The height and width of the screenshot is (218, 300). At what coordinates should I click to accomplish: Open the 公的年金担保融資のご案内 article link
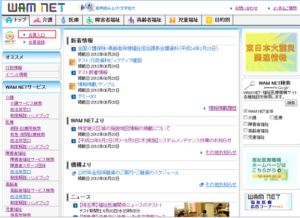pos(128,173)
